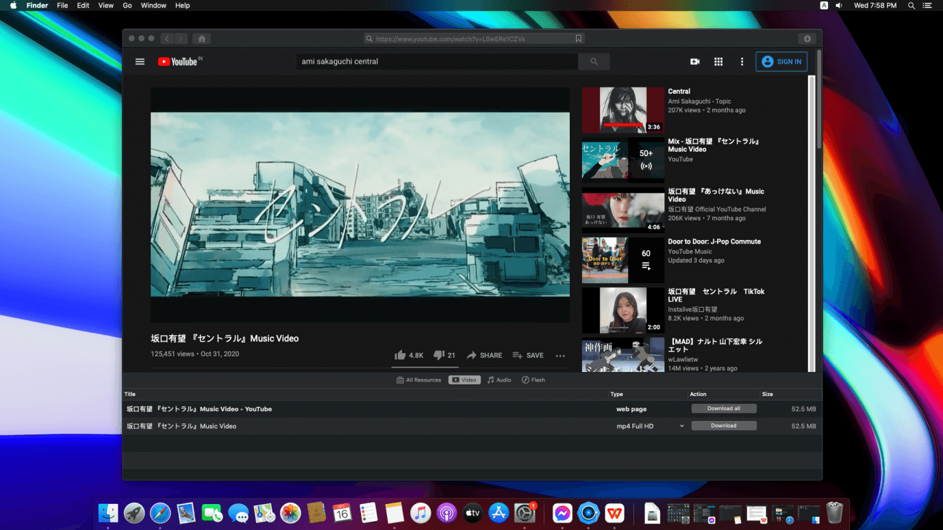Screen dimensions: 943x530
Task: Open YouTube settings three-dot menu
Action: click(x=742, y=62)
